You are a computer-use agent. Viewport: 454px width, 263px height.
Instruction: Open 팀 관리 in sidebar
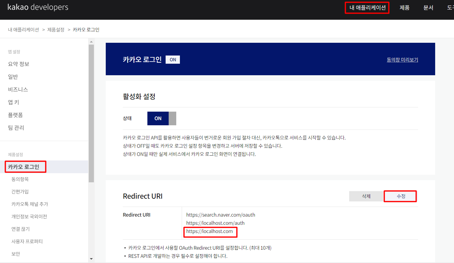[16, 128]
